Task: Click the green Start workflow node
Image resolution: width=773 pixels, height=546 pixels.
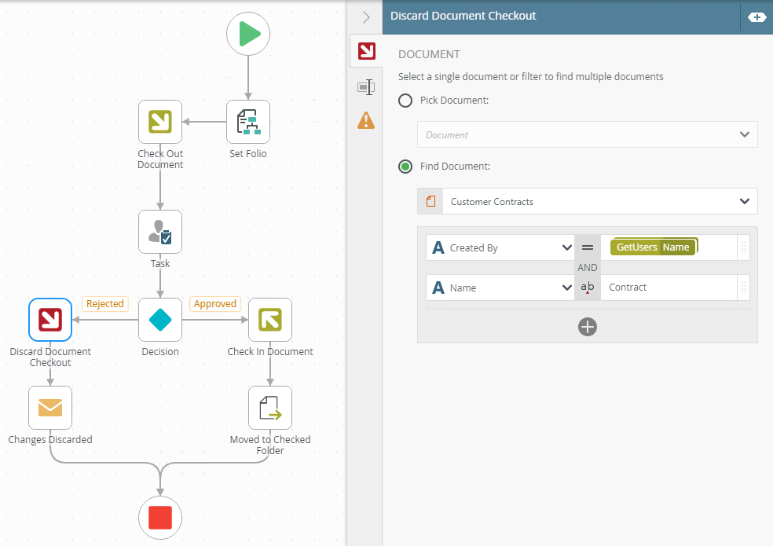Action: 248,35
